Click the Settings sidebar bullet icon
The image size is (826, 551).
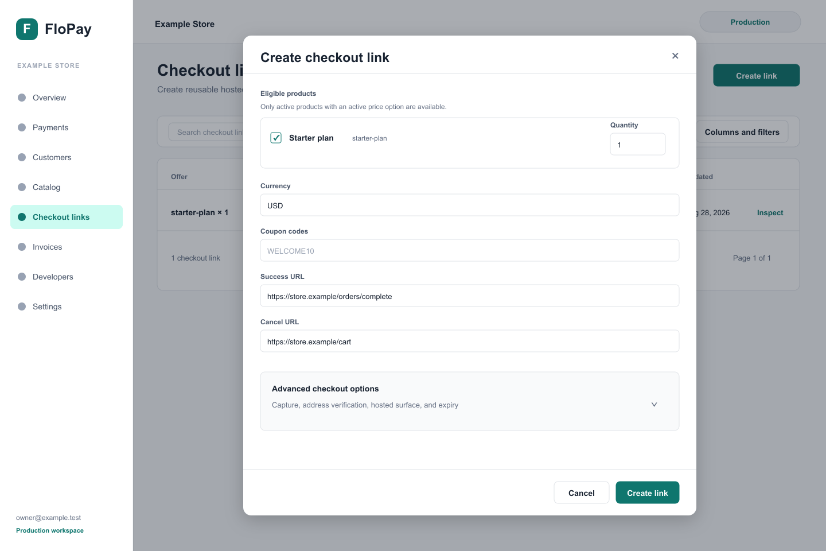tap(22, 306)
